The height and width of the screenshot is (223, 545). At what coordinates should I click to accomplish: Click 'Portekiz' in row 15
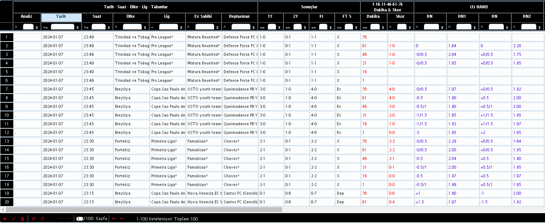[x=123, y=158]
